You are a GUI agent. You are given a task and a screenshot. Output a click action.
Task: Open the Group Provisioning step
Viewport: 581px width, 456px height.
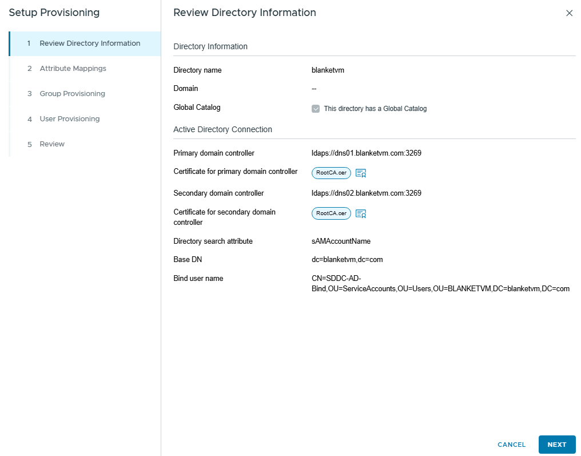72,94
